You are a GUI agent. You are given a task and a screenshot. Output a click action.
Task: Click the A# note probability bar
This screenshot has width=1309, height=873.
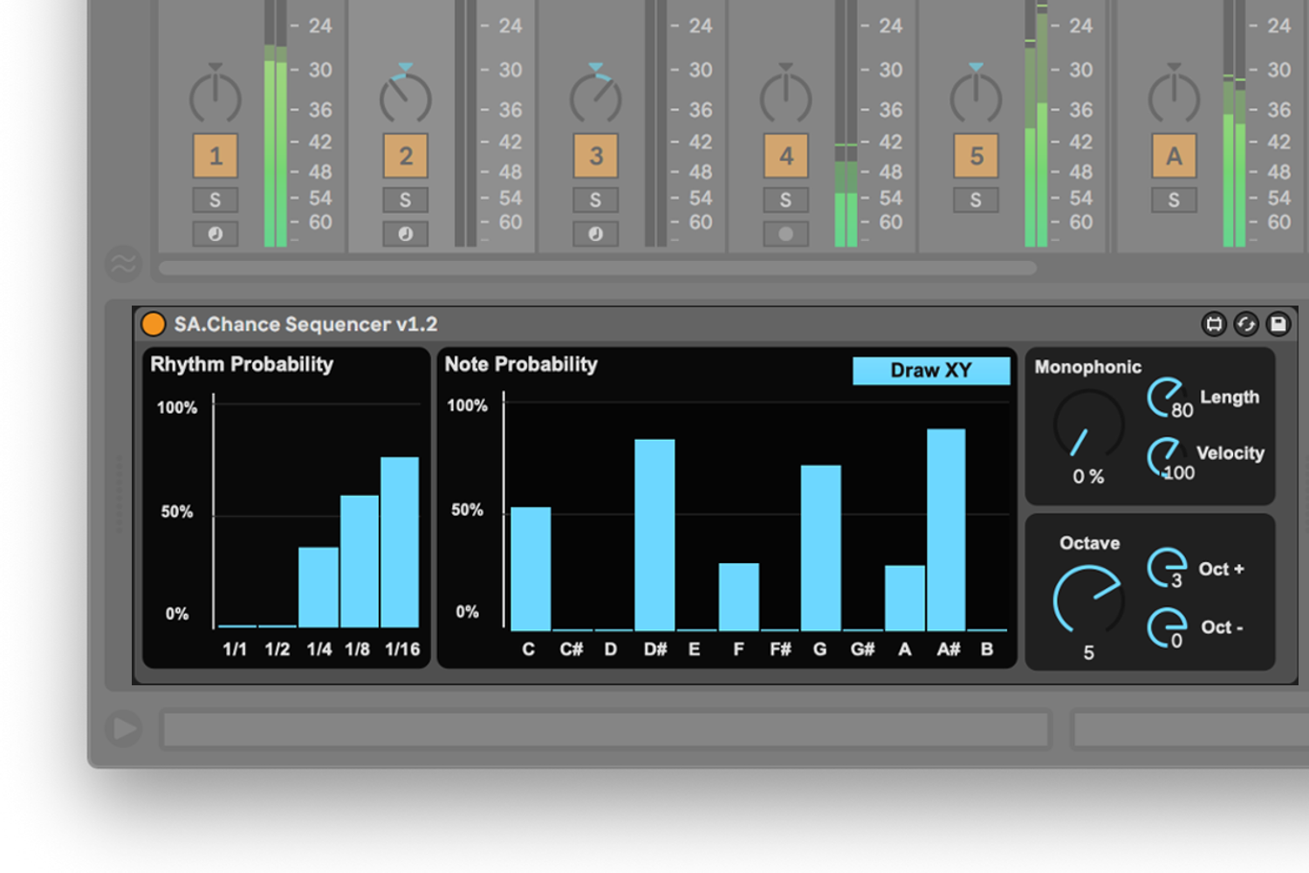point(946,530)
